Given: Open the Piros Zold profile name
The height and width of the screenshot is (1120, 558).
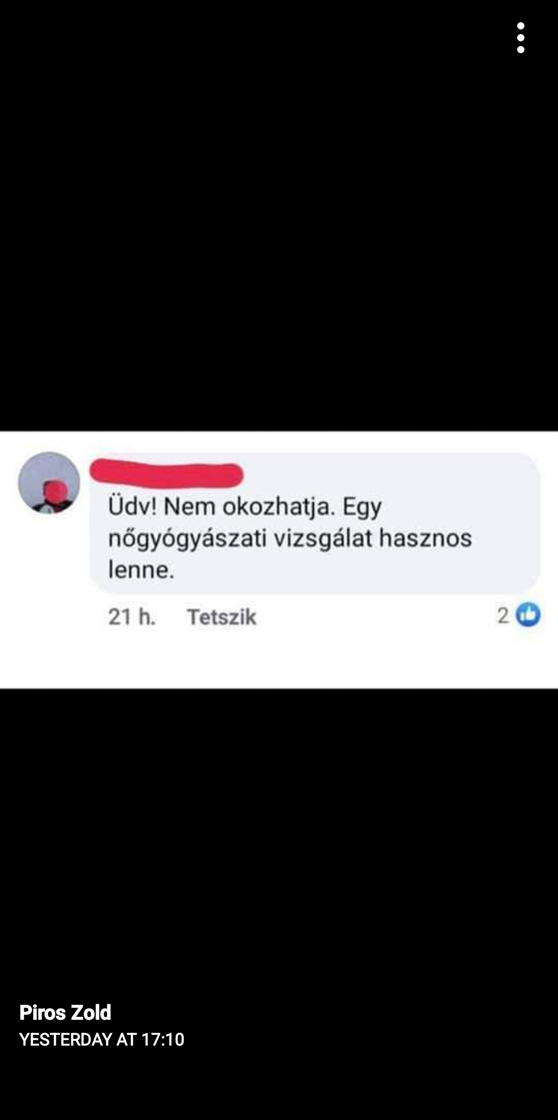Looking at the screenshot, I should point(65,1012).
